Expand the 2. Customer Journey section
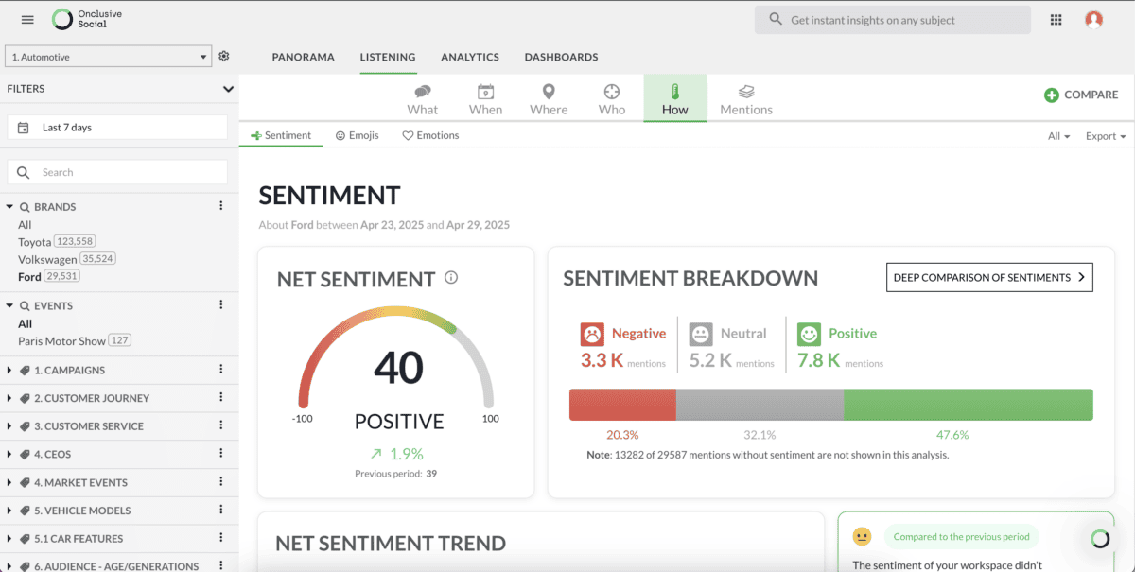The width and height of the screenshot is (1135, 572). [x=9, y=398]
